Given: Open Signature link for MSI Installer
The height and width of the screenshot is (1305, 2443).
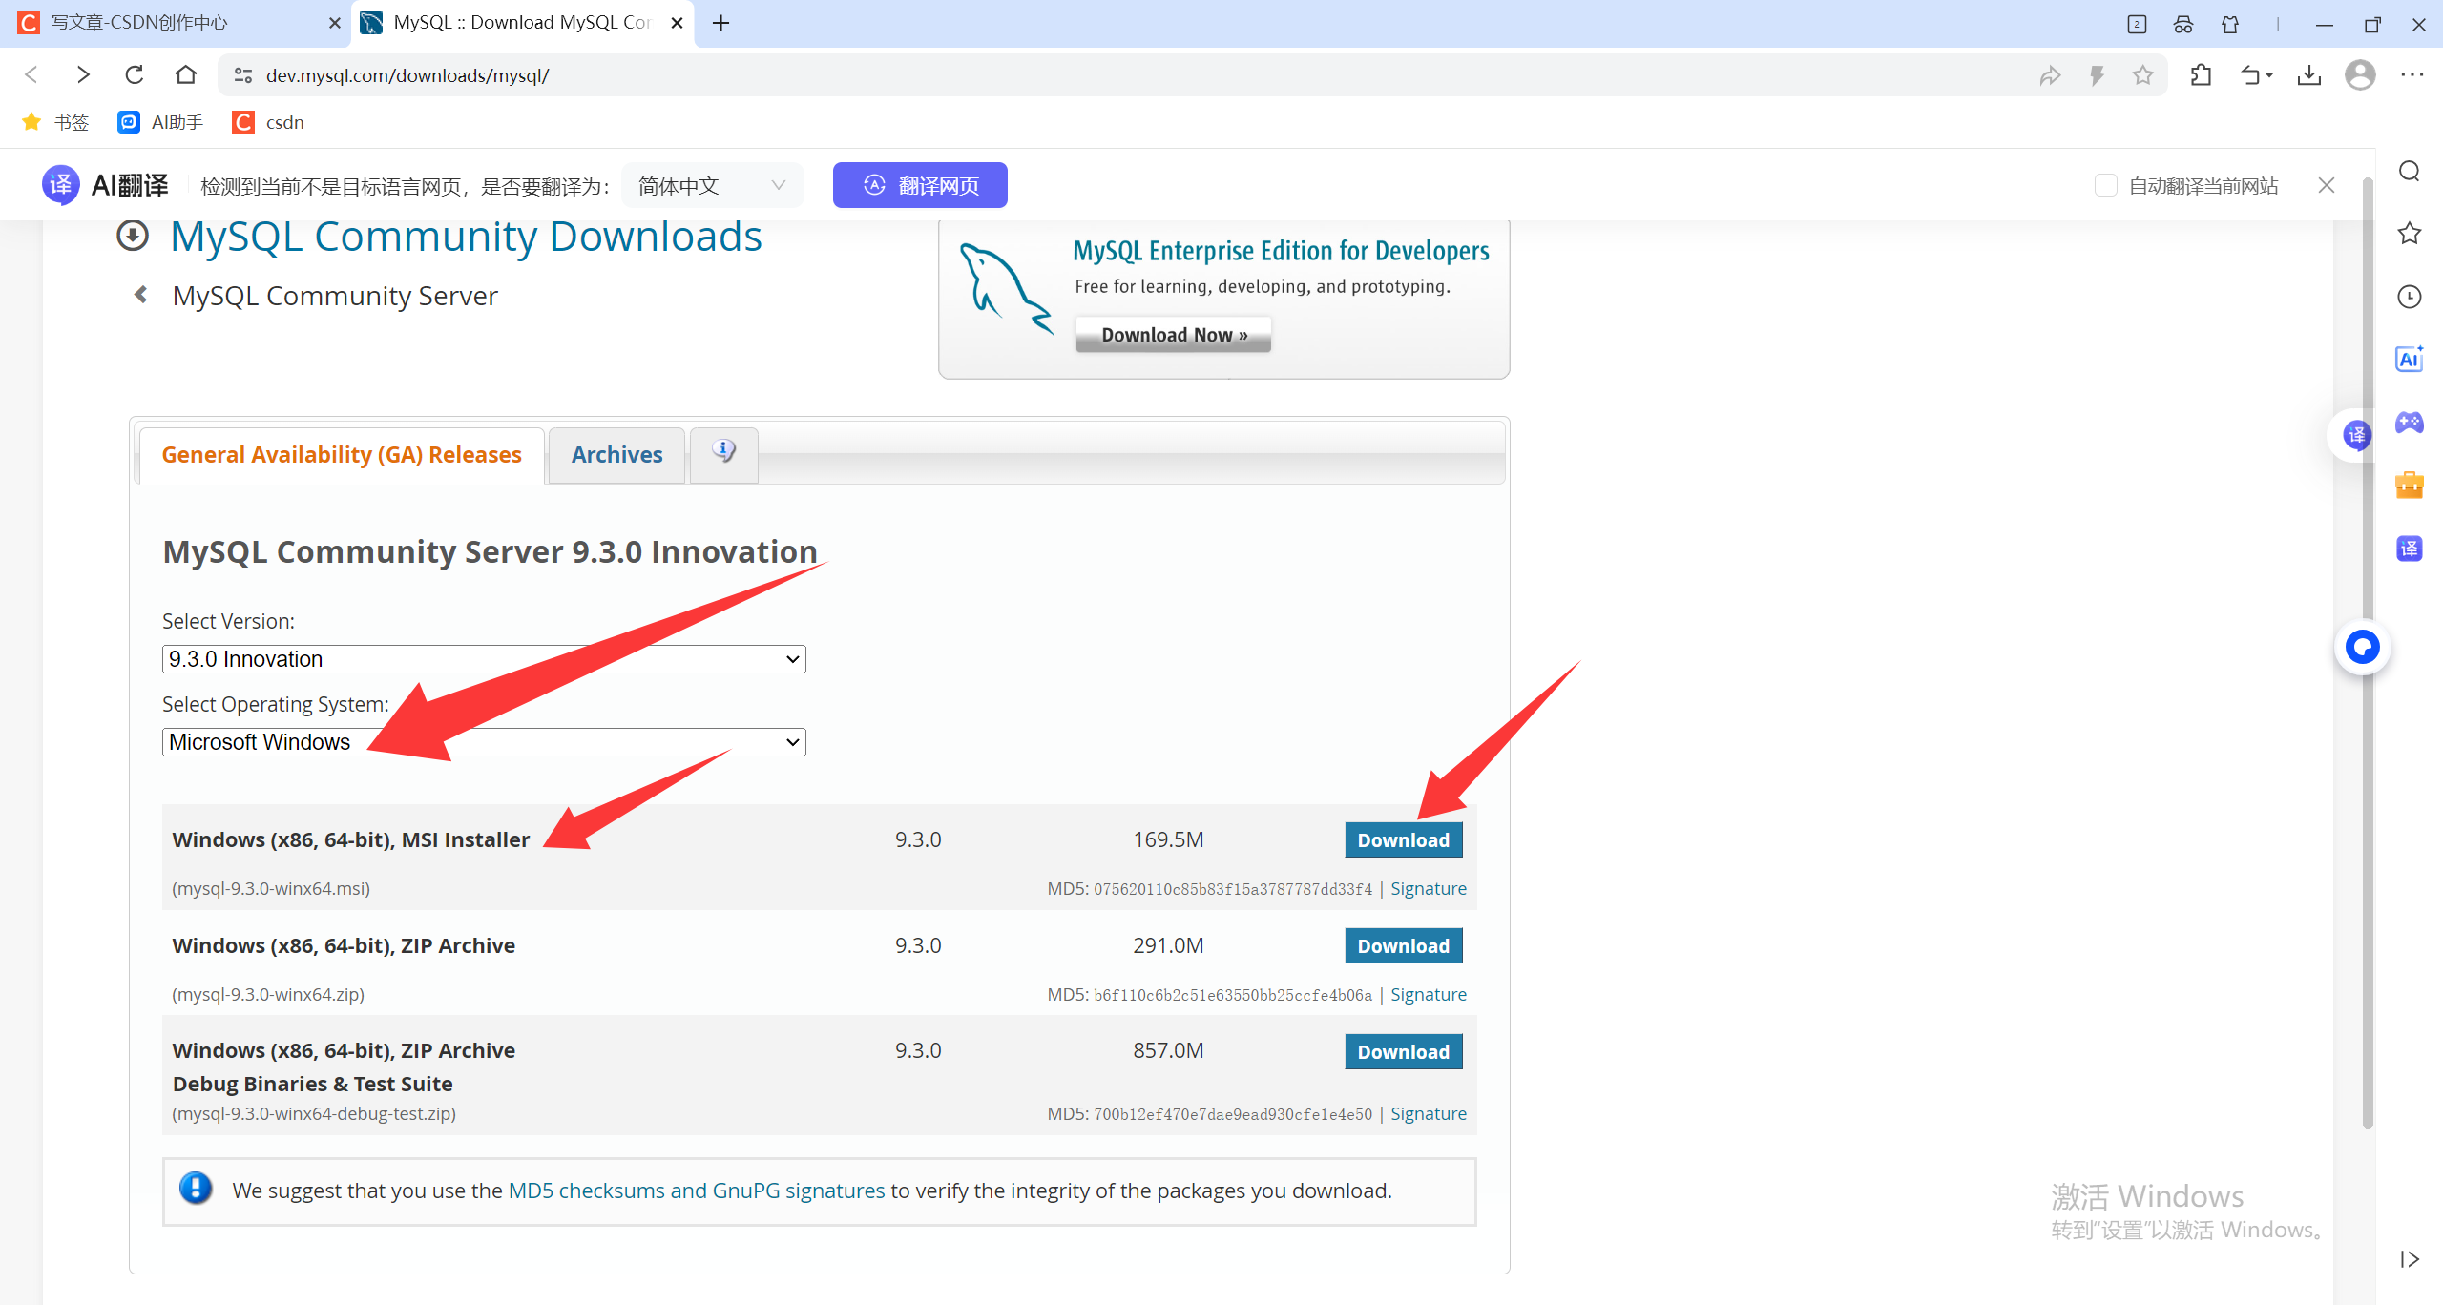Looking at the screenshot, I should tap(1429, 888).
